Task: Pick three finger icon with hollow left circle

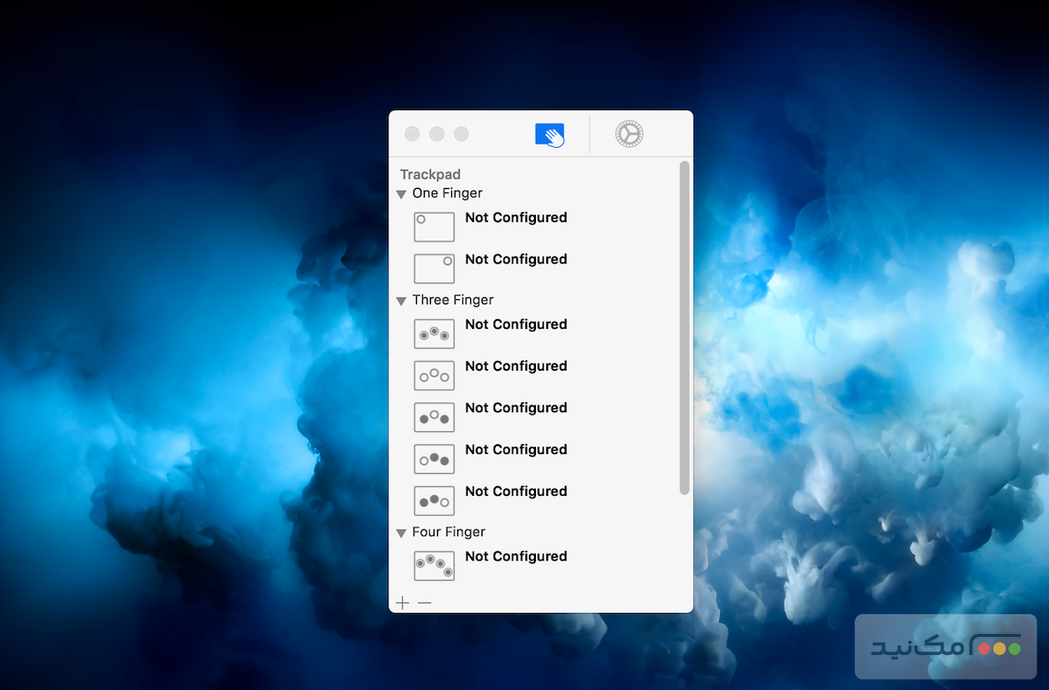Action: pos(434,458)
